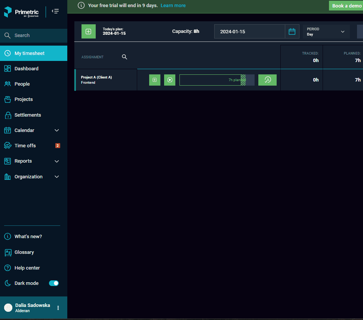The width and height of the screenshot is (363, 320).
Task: Click the search magnifier icon in sidebar
Action: coord(7,36)
